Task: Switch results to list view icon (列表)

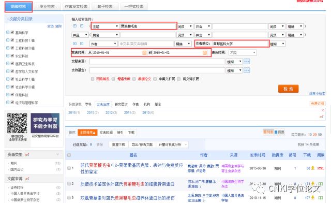Action: (268, 132)
